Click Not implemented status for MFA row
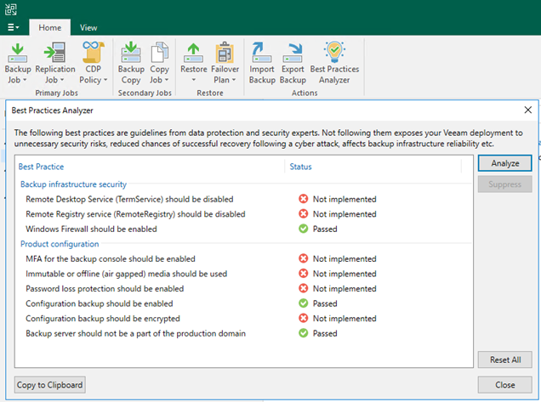 345,259
